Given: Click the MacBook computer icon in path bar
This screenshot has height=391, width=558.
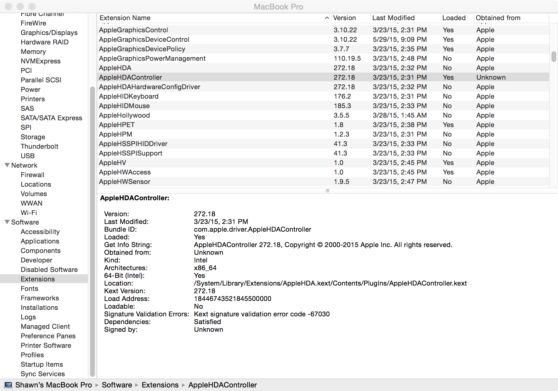Looking at the screenshot, I should (8, 385).
